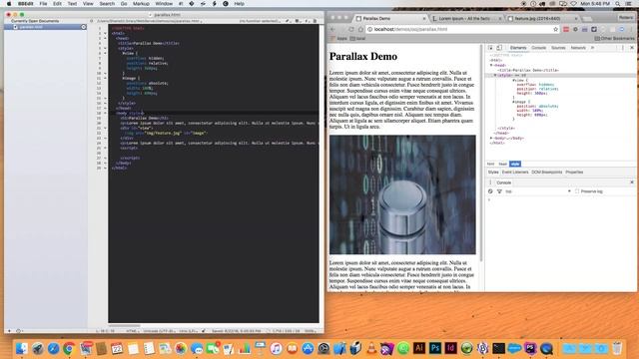
Task: Open Adobe Illustrator from the Dock
Action: (x=419, y=348)
